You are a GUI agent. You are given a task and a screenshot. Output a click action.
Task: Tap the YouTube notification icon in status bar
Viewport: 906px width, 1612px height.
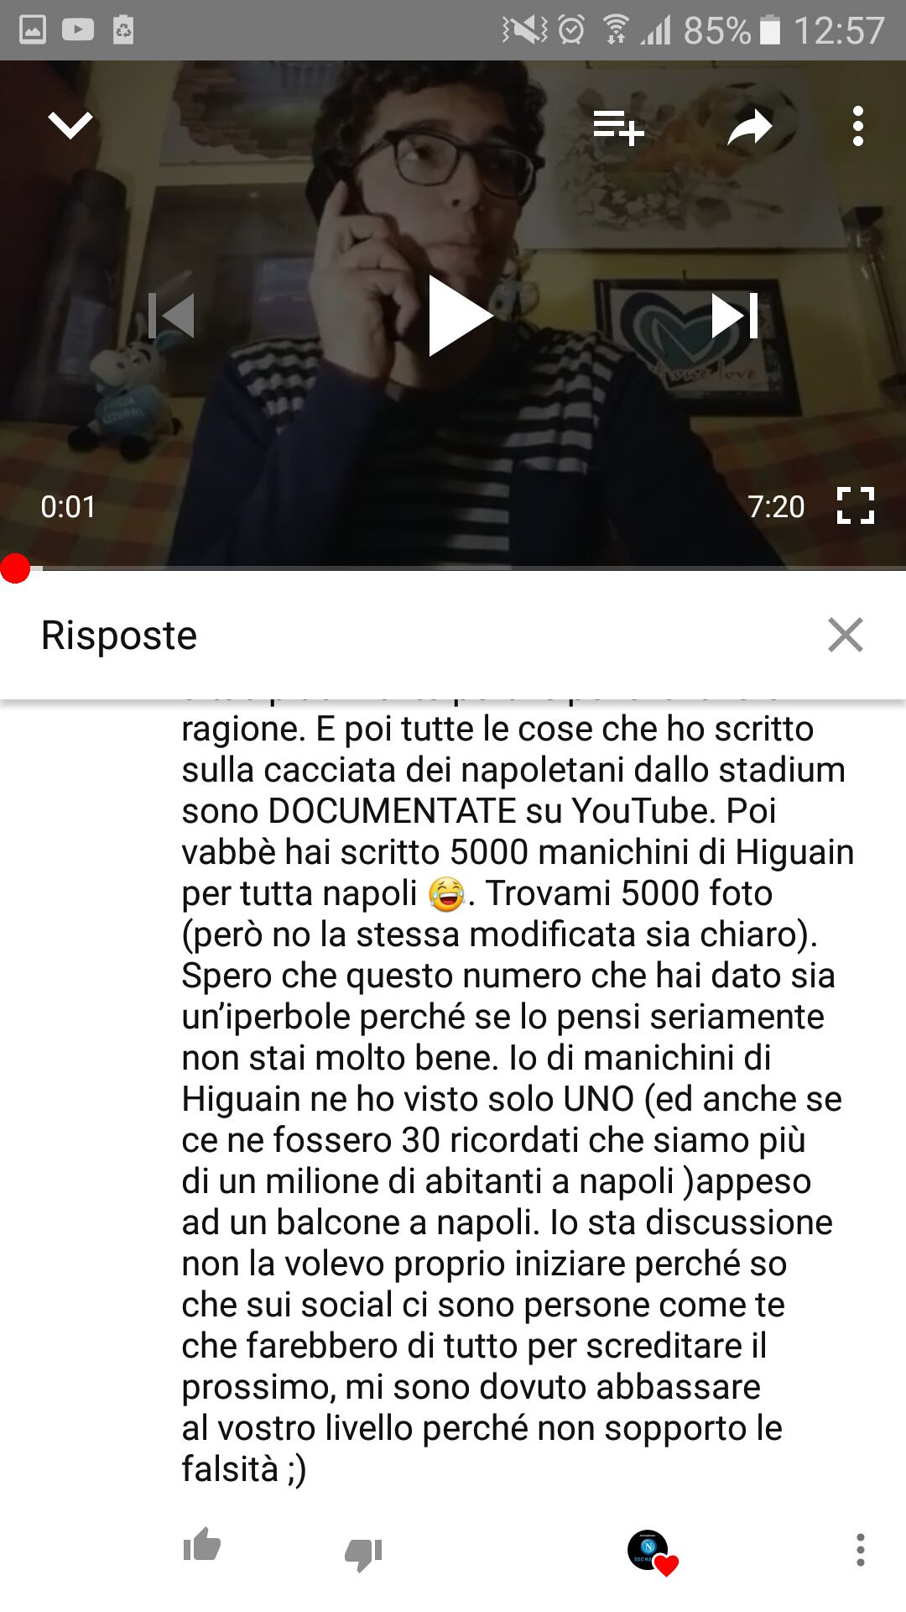point(77,30)
